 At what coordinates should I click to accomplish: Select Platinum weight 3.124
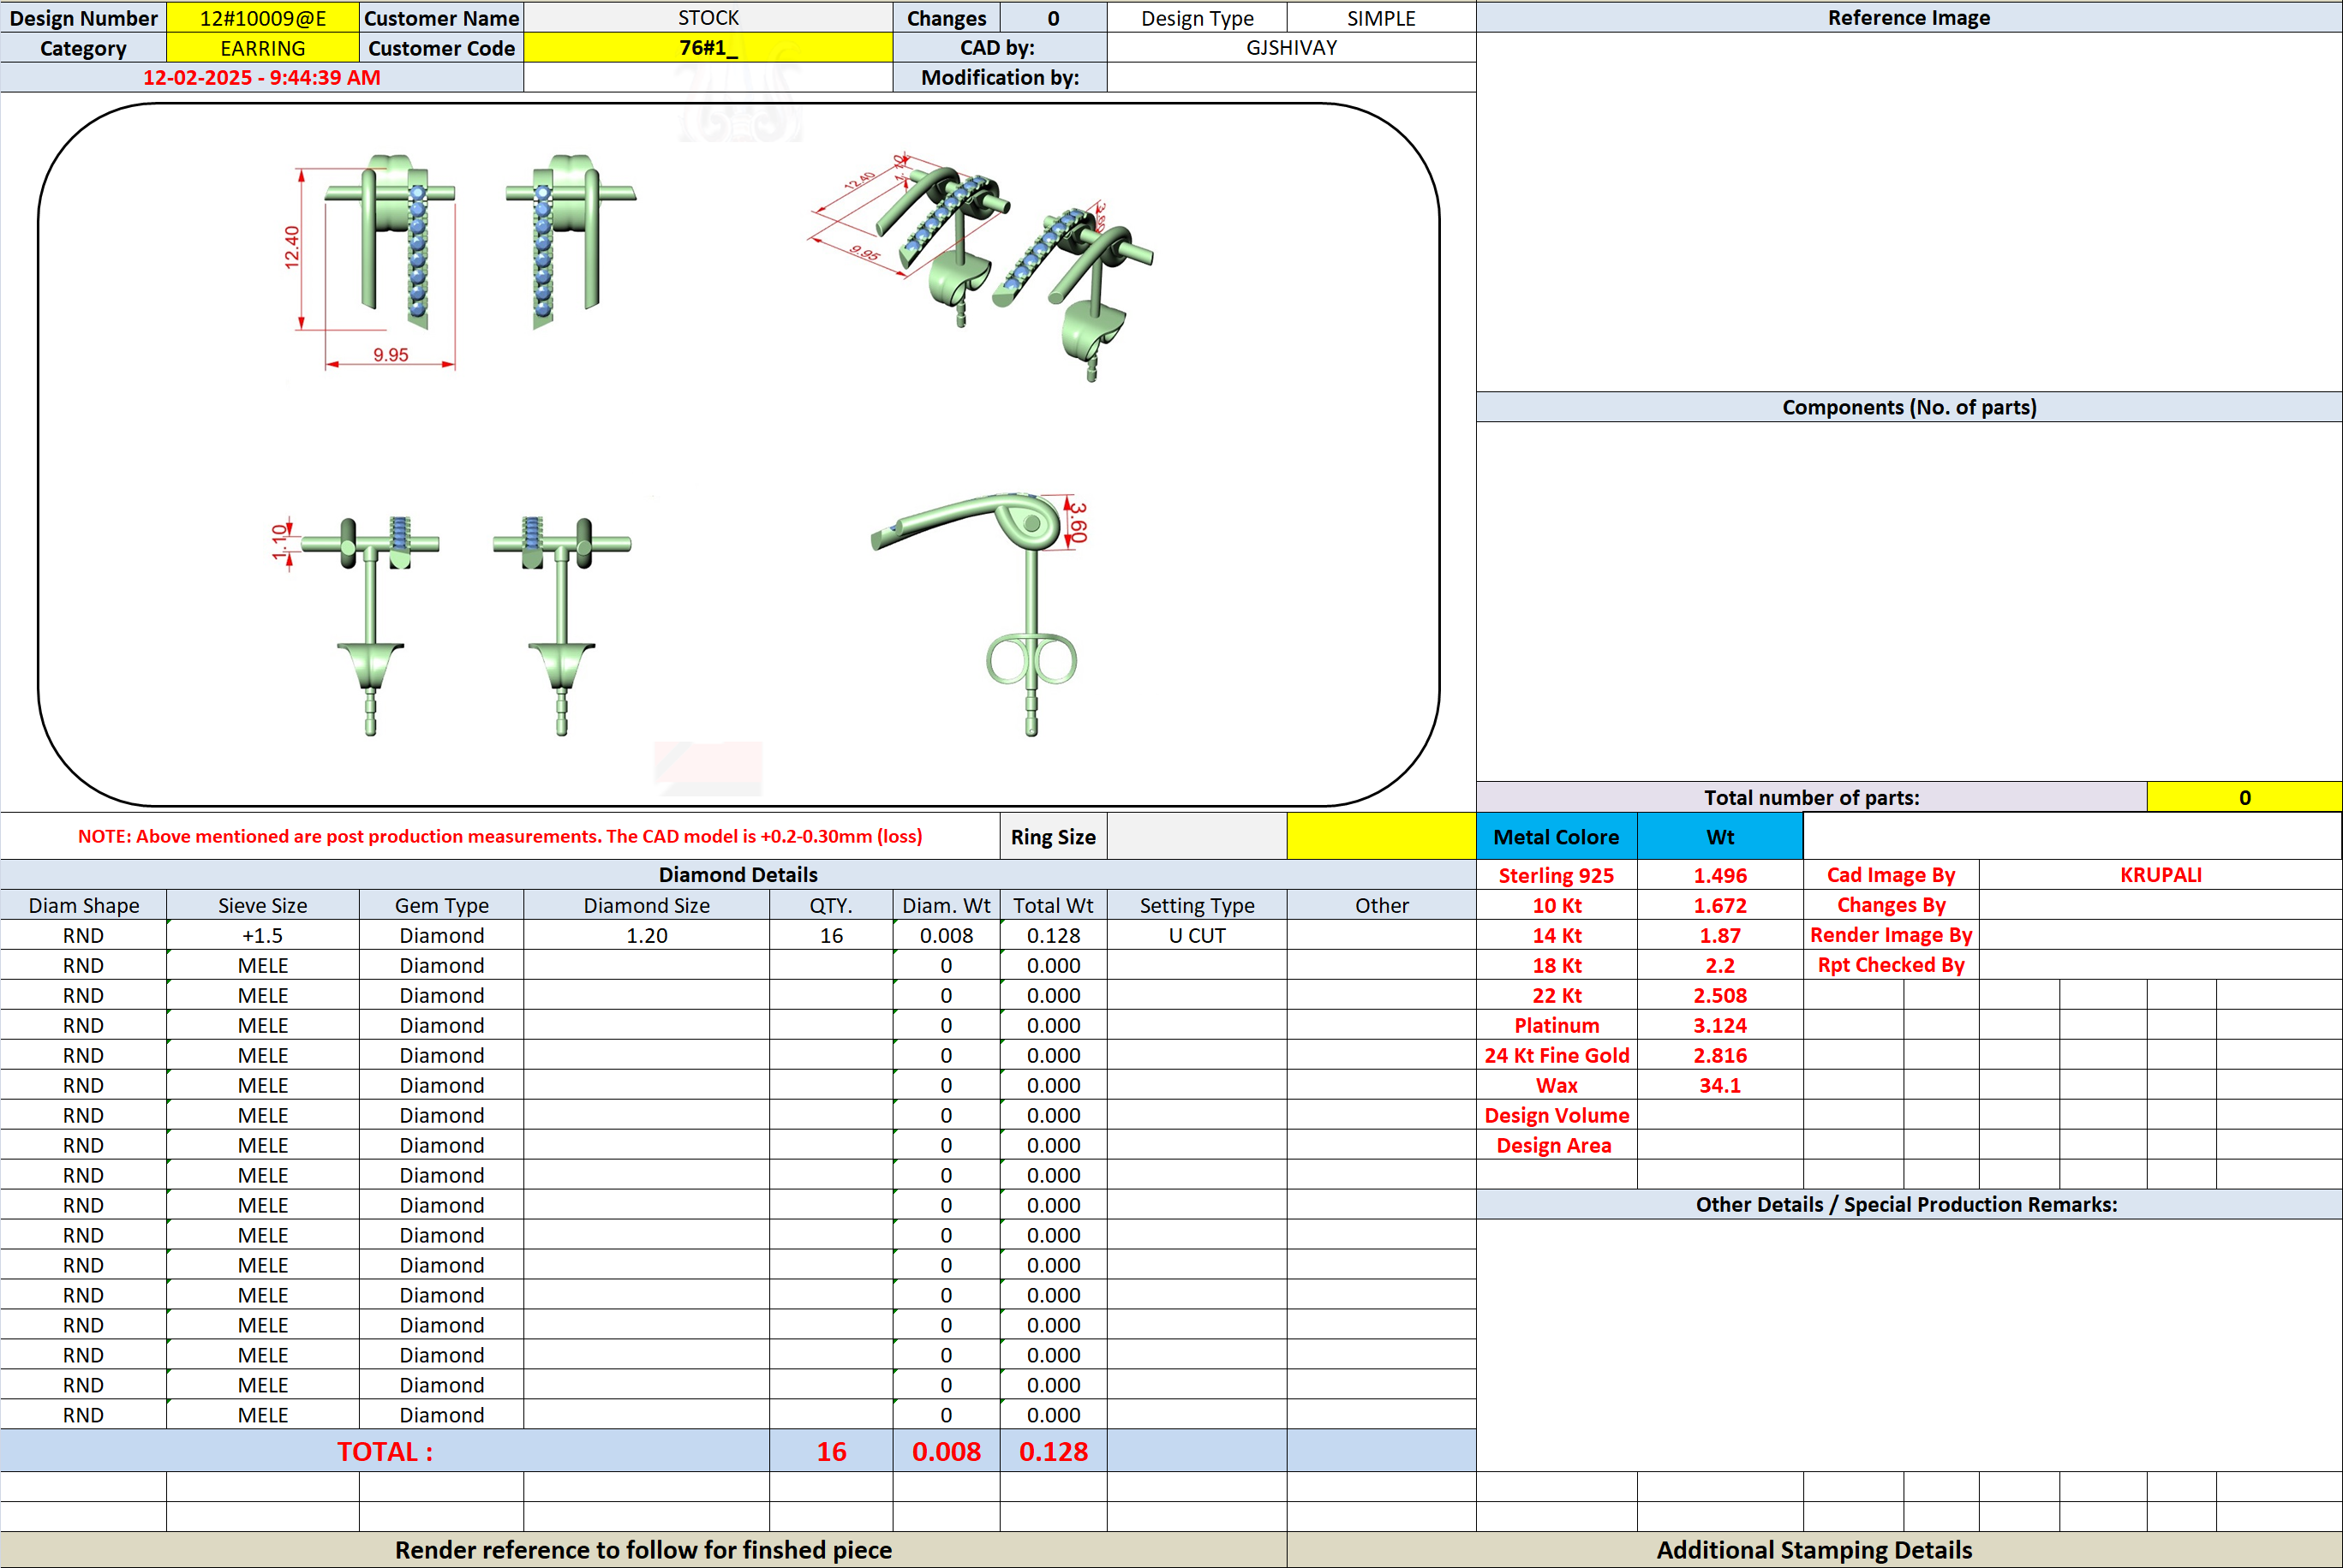1719,1025
